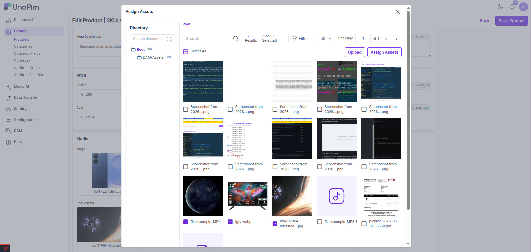Open Magic AI from the sidebar

[21, 87]
